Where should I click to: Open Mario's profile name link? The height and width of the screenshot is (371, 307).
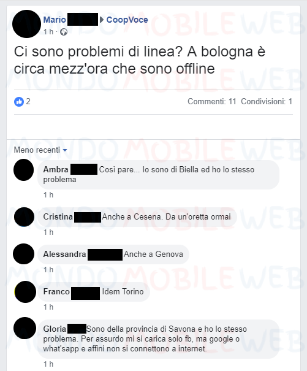pyautogui.click(x=55, y=20)
